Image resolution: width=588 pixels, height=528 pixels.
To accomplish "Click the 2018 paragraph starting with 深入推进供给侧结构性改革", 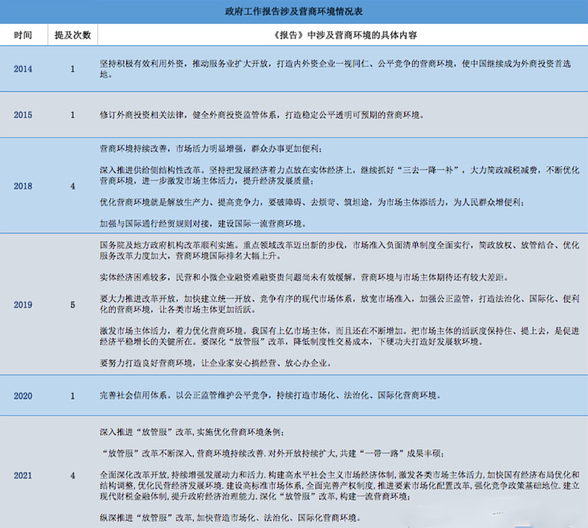I will [x=334, y=175].
